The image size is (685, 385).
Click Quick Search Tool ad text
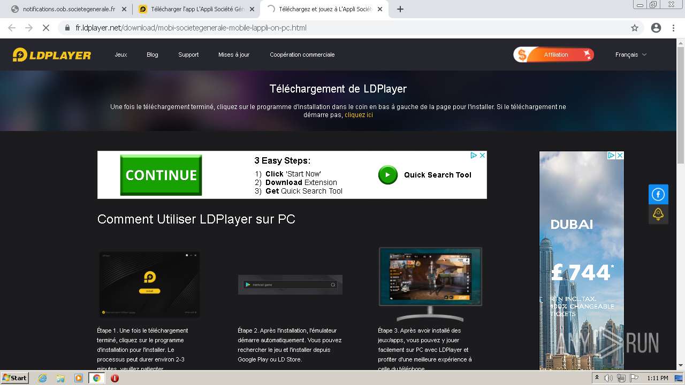tap(437, 175)
